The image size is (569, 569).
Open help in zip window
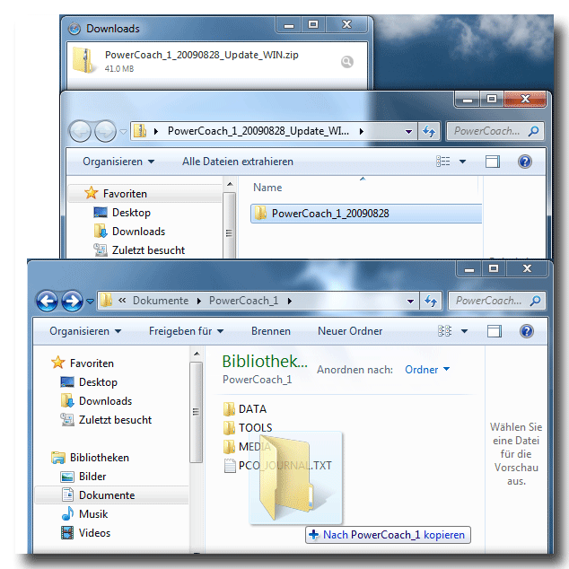525,162
